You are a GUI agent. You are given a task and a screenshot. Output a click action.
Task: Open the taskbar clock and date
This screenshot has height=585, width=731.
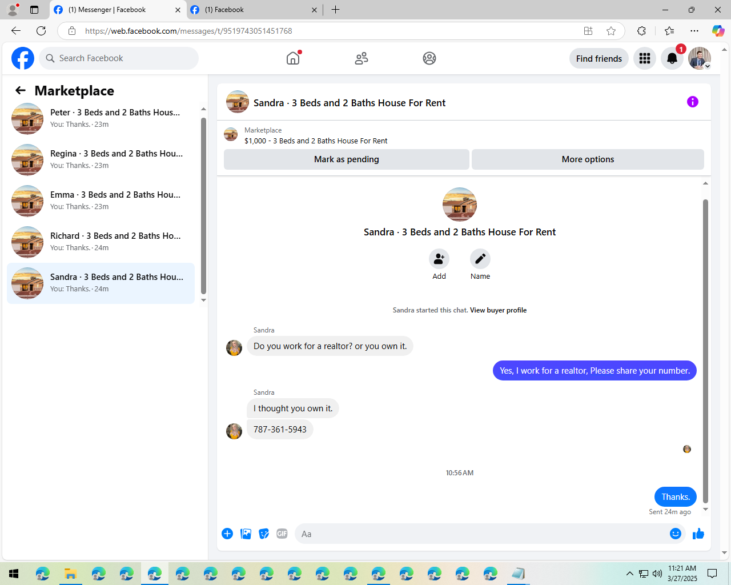(x=682, y=574)
